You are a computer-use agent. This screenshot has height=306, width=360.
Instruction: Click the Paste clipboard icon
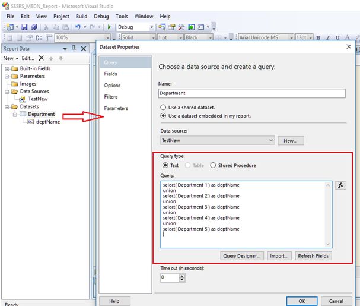point(66,27)
